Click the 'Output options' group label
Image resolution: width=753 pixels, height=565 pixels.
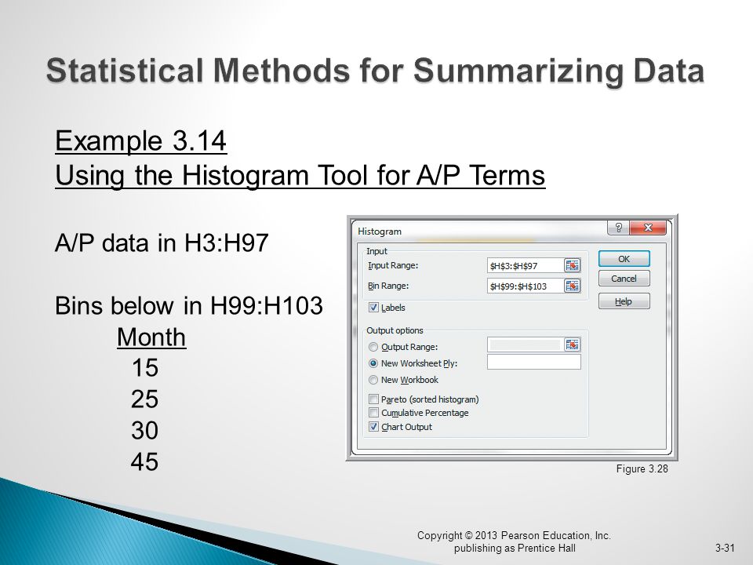click(x=395, y=330)
